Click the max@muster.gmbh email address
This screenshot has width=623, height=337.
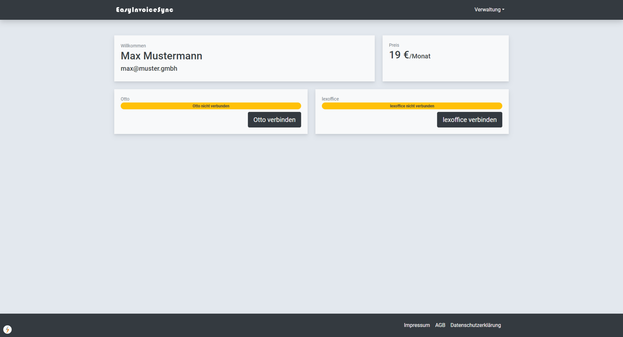click(149, 68)
